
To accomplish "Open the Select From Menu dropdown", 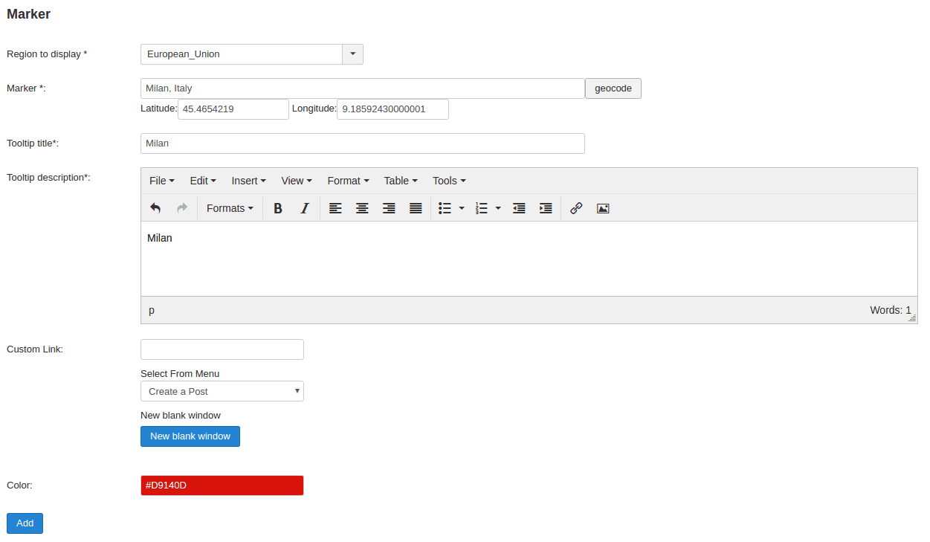I will click(x=222, y=391).
